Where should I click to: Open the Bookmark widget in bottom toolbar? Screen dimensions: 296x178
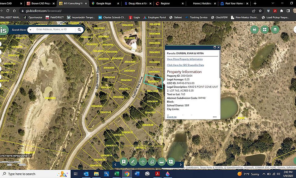click(124, 162)
